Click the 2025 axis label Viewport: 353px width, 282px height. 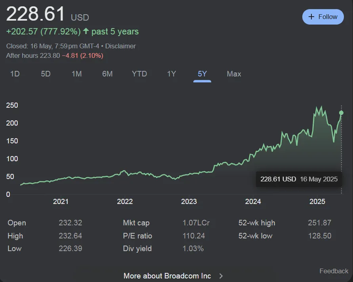coord(317,202)
